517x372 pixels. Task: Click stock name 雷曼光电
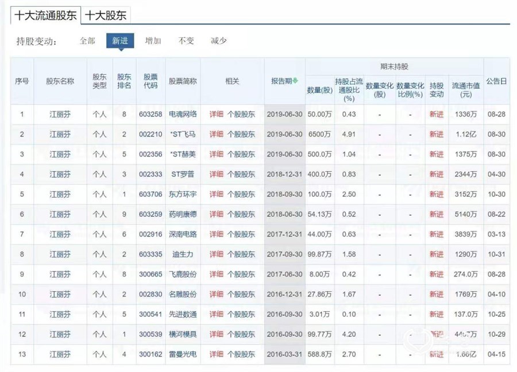(x=183, y=355)
